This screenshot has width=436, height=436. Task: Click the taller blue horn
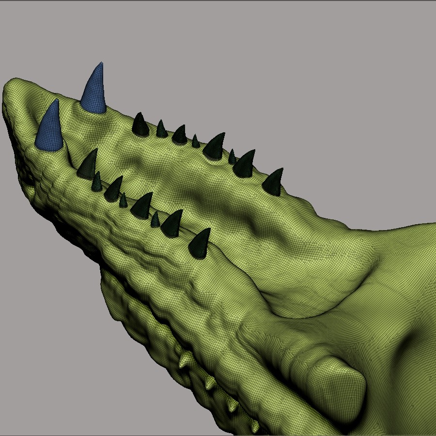coord(94,92)
